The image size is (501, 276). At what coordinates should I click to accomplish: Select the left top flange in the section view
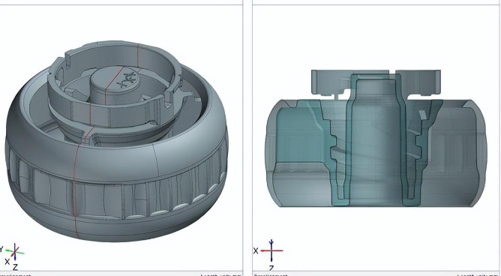[331, 82]
